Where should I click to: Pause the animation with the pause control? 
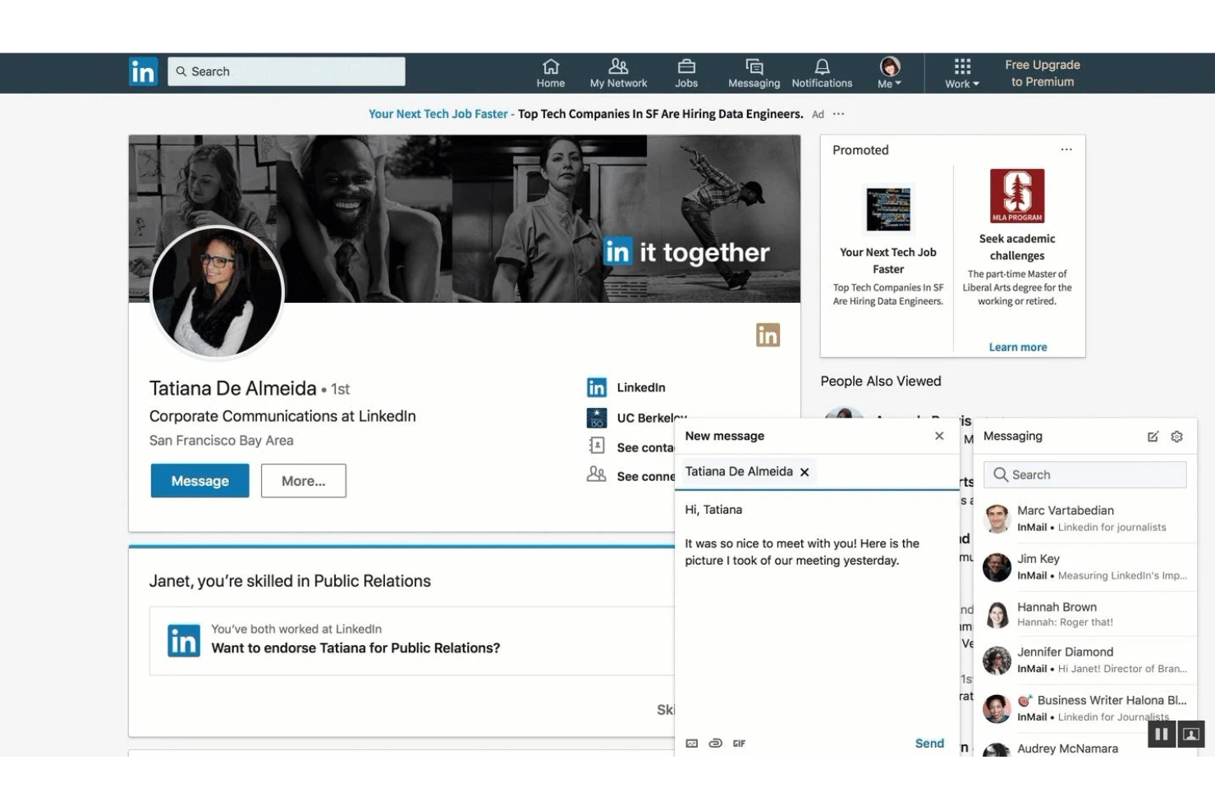tap(1161, 734)
